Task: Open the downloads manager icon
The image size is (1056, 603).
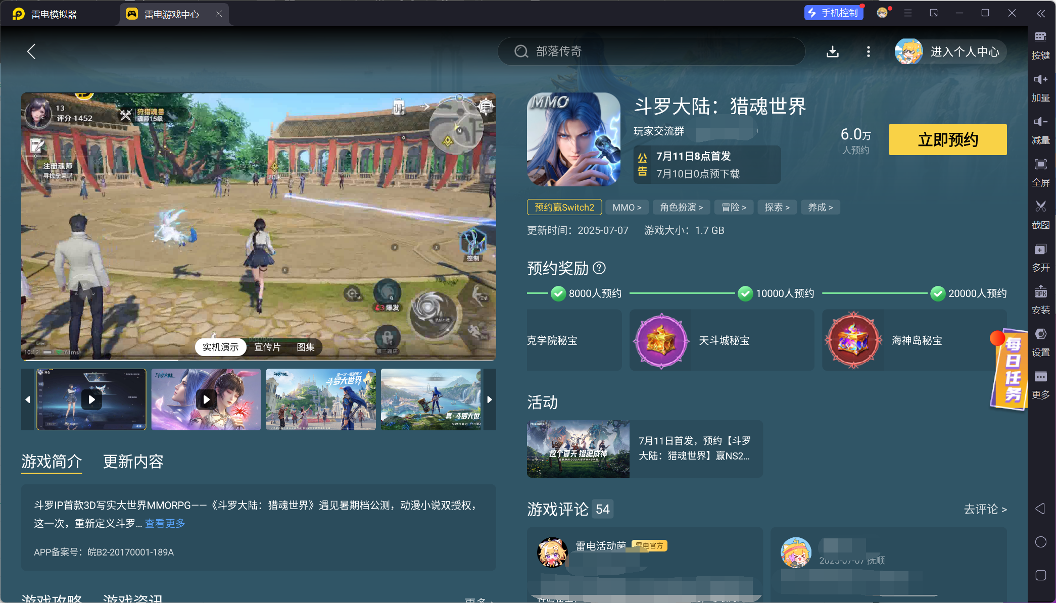Action: (x=833, y=52)
